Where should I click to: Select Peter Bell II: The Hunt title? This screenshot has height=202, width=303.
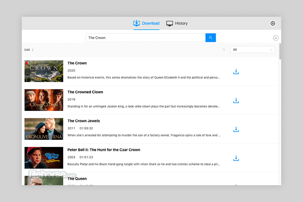tap(104, 150)
